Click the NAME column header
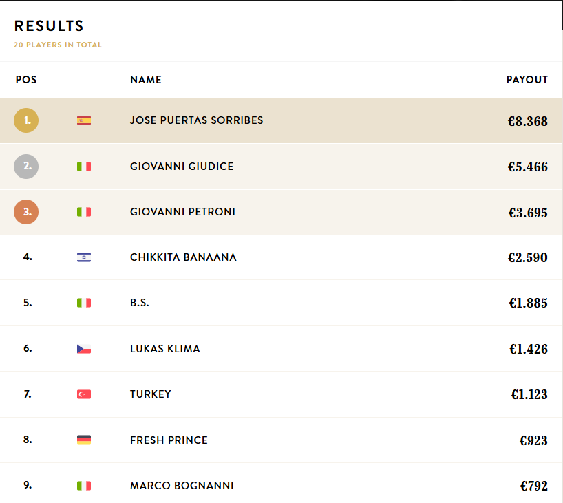The width and height of the screenshot is (563, 503). [x=146, y=80]
